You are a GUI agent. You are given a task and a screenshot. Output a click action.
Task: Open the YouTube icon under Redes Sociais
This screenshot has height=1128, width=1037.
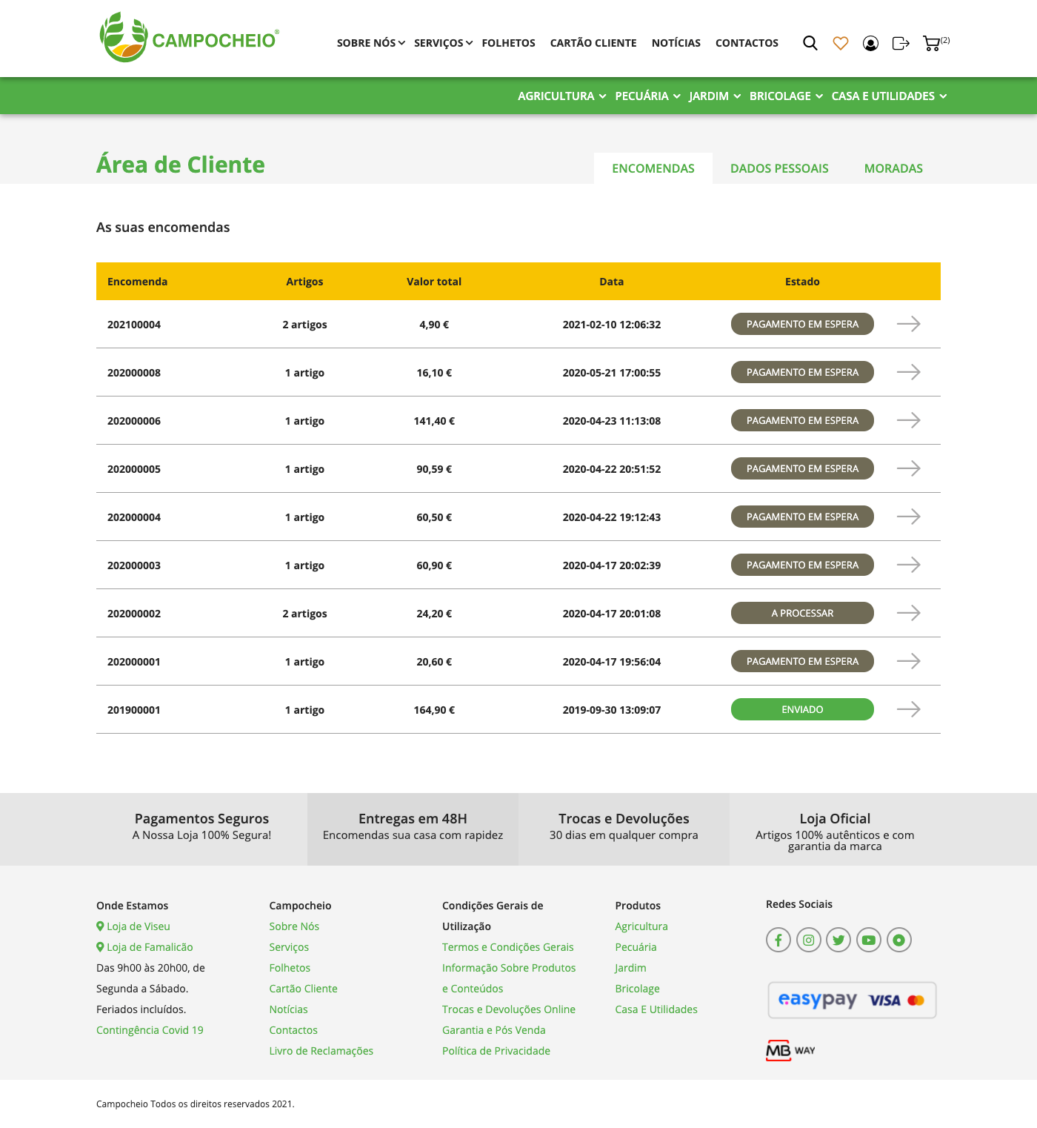(868, 940)
